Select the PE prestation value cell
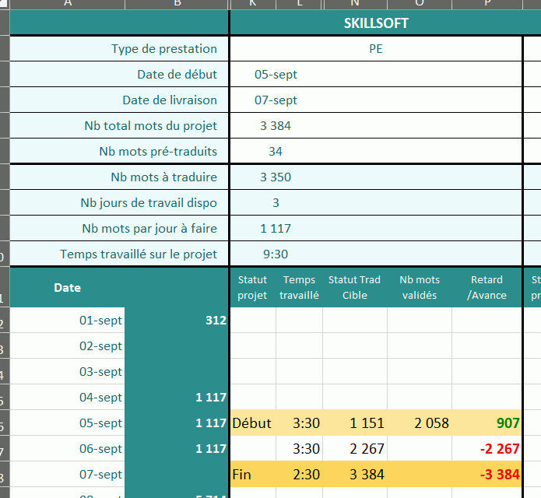This screenshot has height=498, width=541. coord(376,48)
